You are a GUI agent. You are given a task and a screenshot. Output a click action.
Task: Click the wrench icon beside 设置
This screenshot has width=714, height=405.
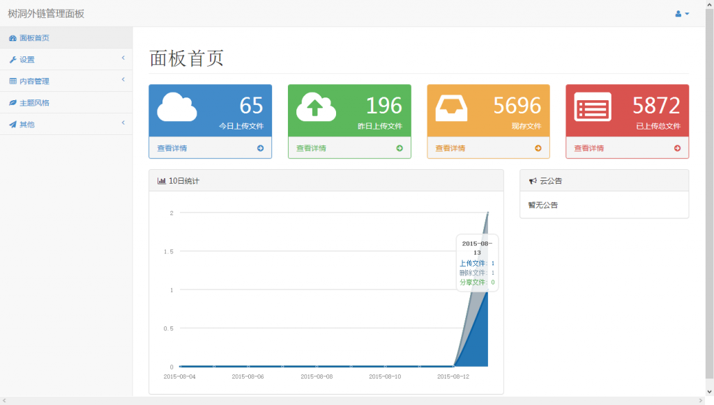13,60
